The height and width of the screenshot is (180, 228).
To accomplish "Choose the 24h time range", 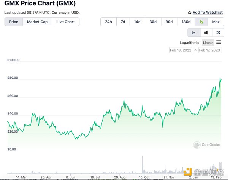I will coord(108,22).
